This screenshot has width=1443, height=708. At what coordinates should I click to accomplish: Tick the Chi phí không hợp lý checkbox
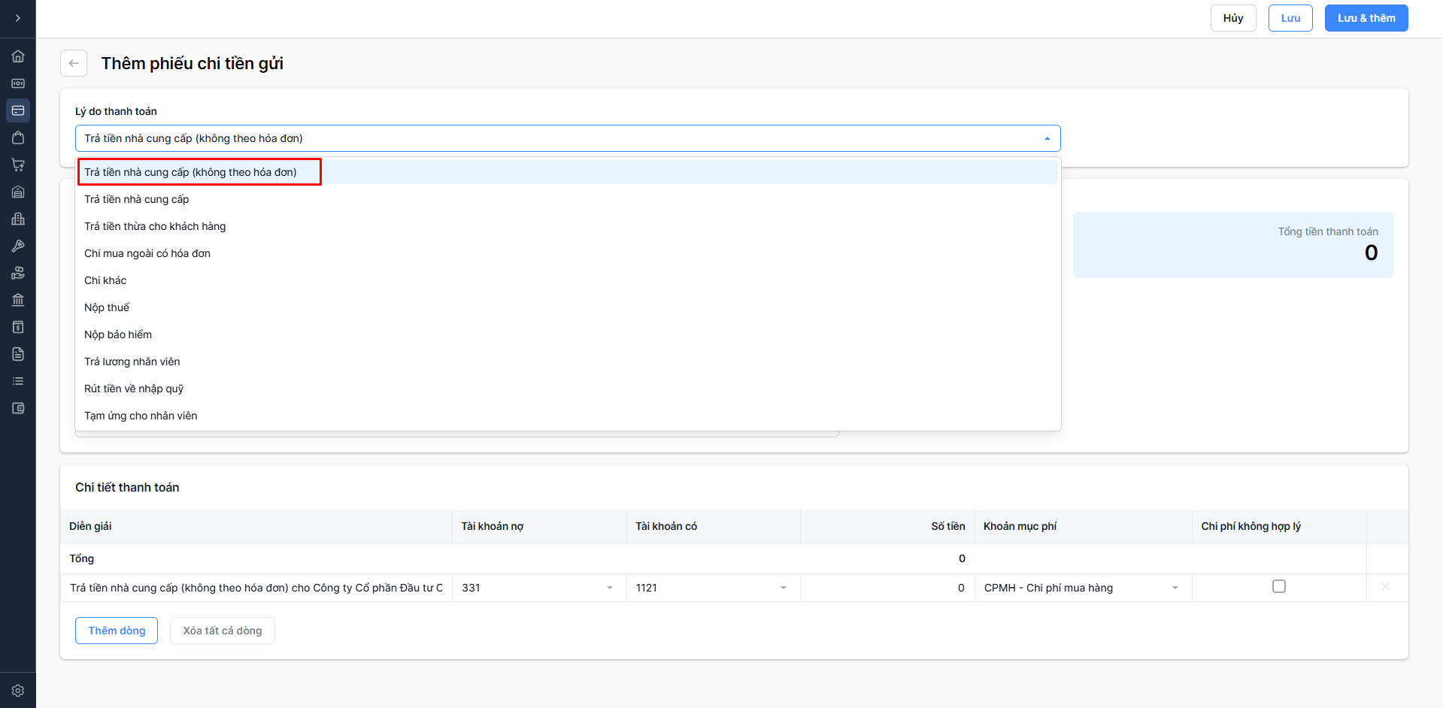[x=1278, y=586]
